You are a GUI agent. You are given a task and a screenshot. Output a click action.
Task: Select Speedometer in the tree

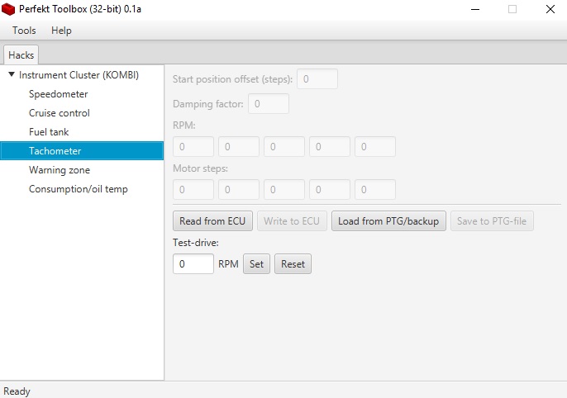tap(58, 94)
